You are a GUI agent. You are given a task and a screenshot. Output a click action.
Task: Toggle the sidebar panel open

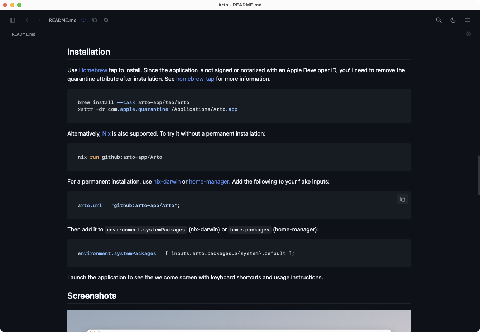tap(13, 20)
